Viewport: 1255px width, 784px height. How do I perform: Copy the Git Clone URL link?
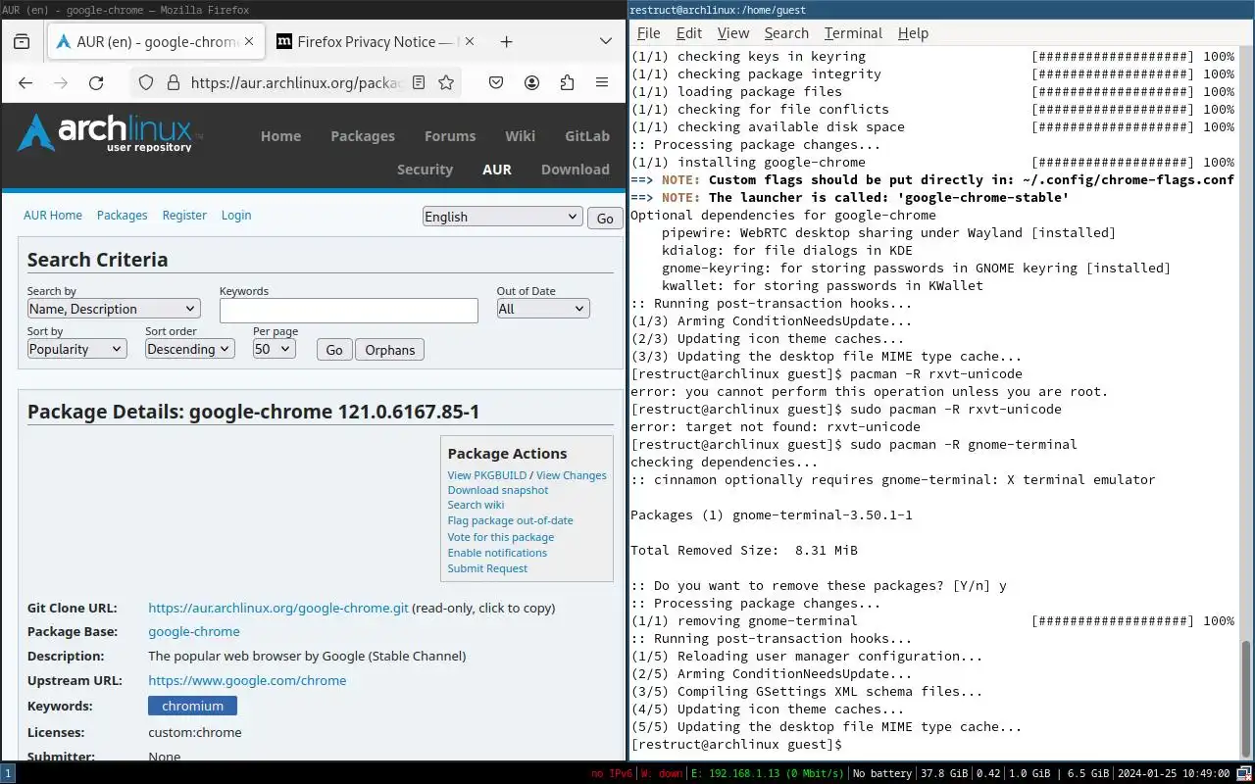[x=278, y=608]
